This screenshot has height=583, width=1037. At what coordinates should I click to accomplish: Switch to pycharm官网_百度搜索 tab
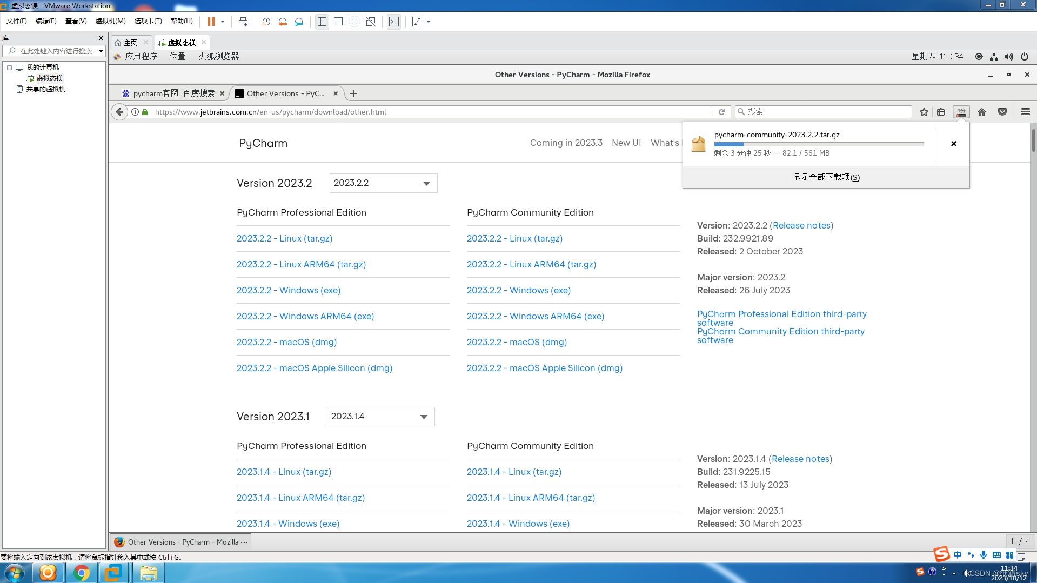click(173, 93)
